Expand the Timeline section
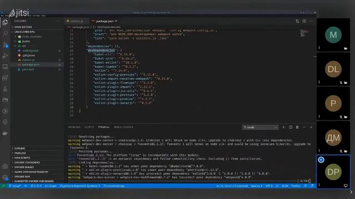355x199 pixels. (x=37, y=153)
